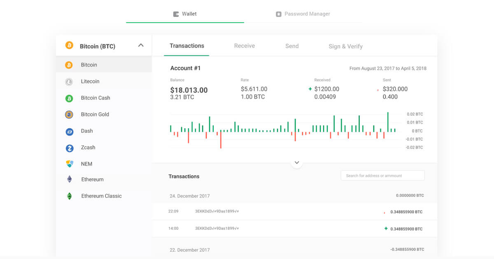Select the Litecoin coin icon

[69, 82]
